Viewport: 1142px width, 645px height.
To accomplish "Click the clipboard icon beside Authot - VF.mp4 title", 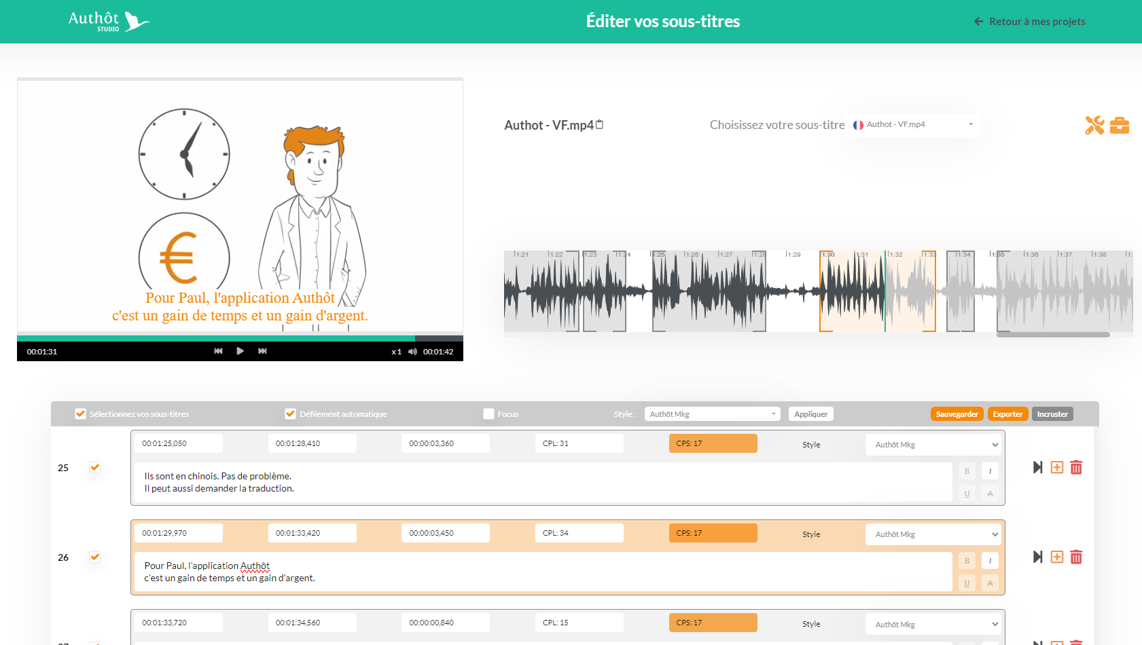I will tap(599, 124).
